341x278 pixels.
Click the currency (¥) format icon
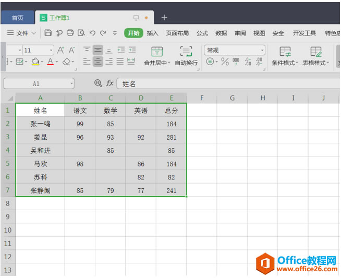[x=210, y=62]
